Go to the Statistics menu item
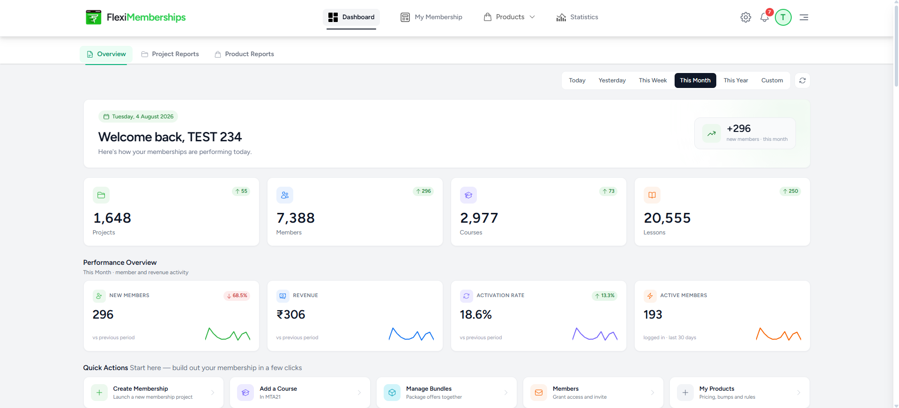Viewport: 899px width, 408px height. point(577,17)
